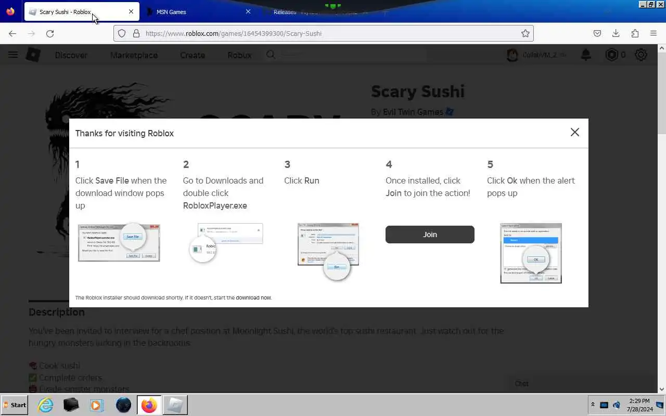This screenshot has height=416, width=666.
Task: Click the Roblox search field
Action: [x=345, y=55]
